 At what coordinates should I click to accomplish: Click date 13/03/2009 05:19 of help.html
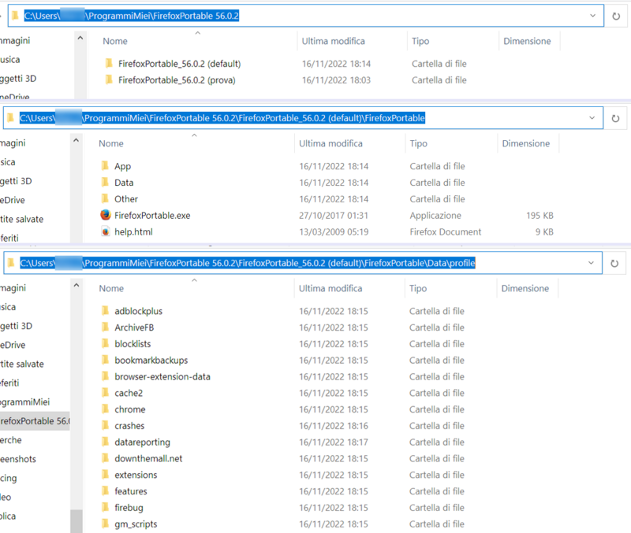(x=333, y=231)
